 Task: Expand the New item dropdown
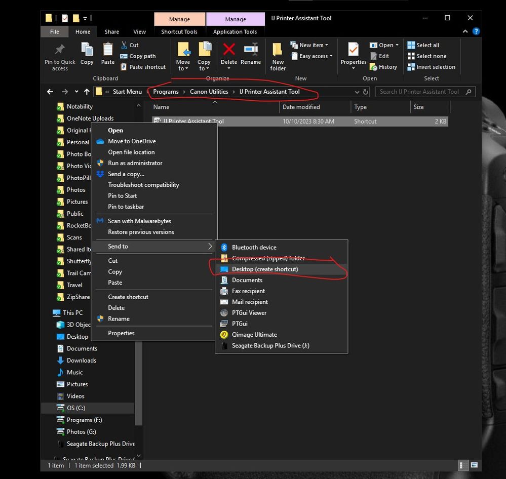pyautogui.click(x=327, y=45)
